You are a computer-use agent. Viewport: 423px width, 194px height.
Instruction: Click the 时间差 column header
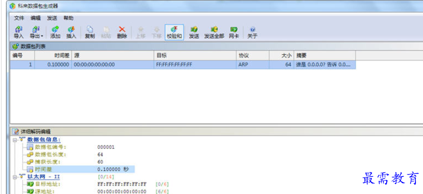point(53,55)
